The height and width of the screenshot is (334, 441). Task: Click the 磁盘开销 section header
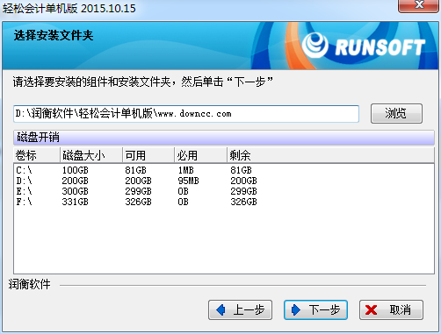click(224, 138)
